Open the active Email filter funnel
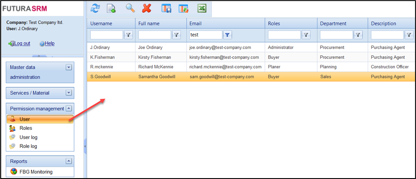This screenshot has height=179, width=416. 228,35
